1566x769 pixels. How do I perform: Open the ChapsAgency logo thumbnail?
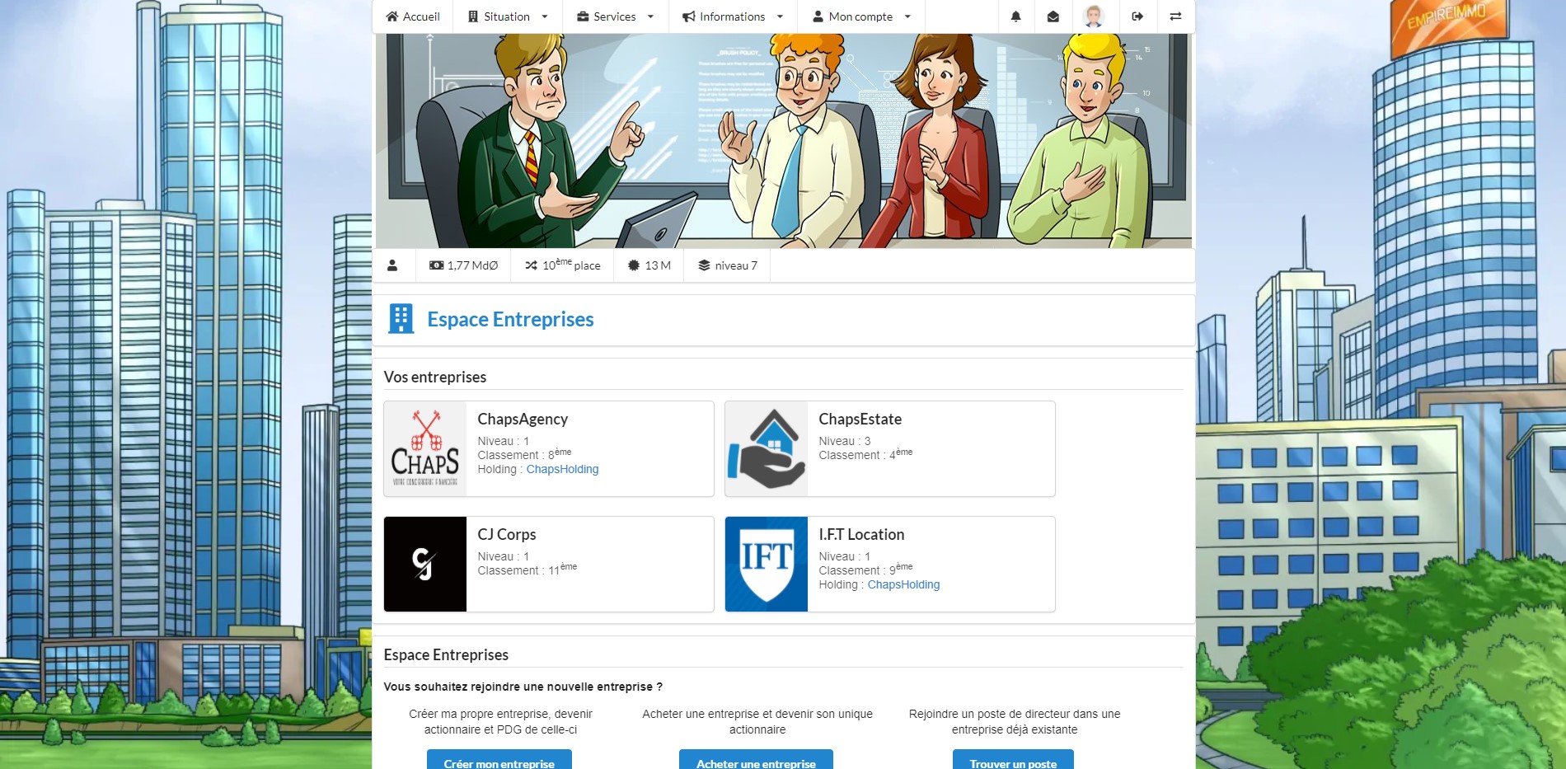425,449
